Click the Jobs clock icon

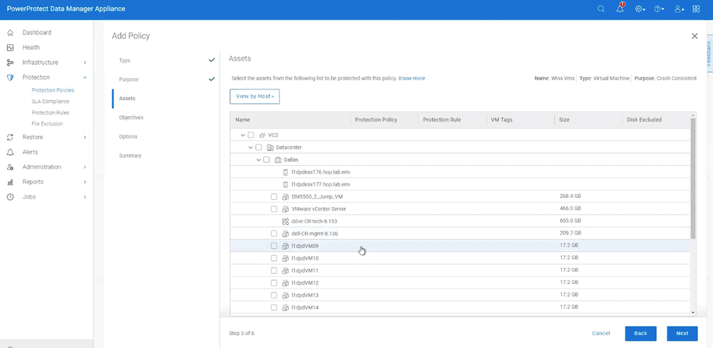point(10,197)
